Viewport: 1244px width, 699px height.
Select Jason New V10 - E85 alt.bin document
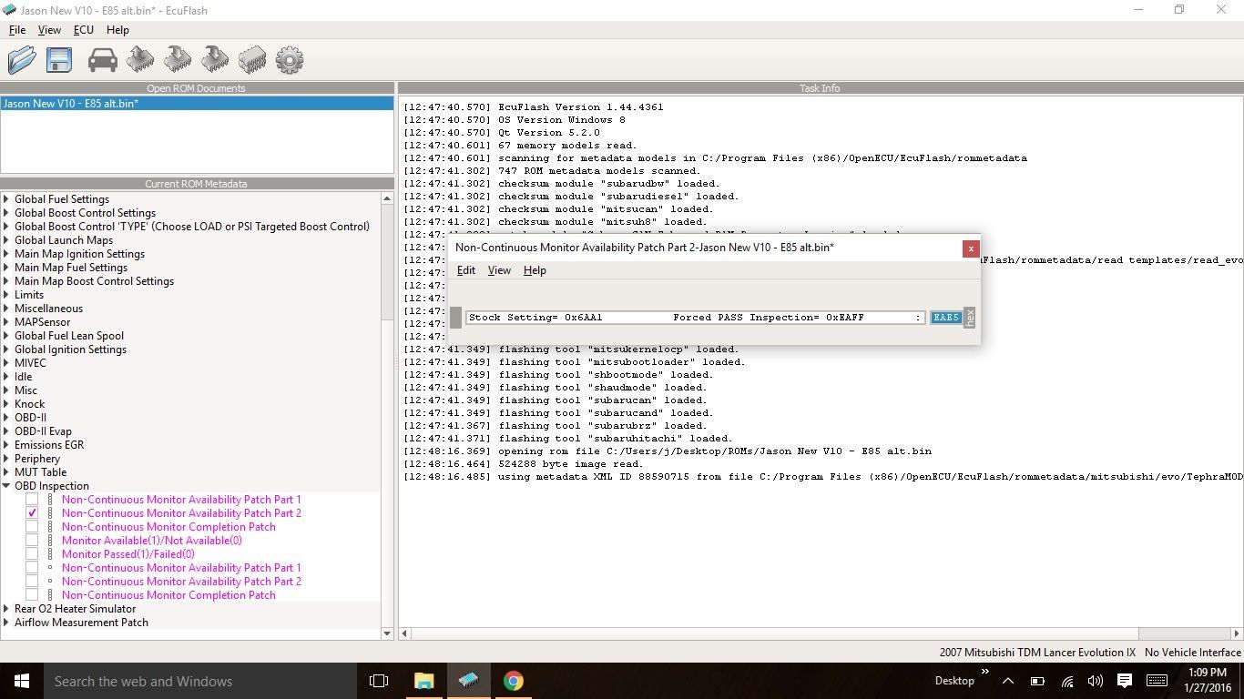pos(71,104)
